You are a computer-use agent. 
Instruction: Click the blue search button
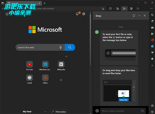(x=70, y=47)
